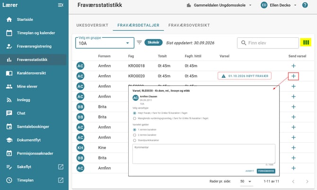Open Timeplan clock icon in sidebar
The height and width of the screenshot is (190, 317).
coord(9,180)
